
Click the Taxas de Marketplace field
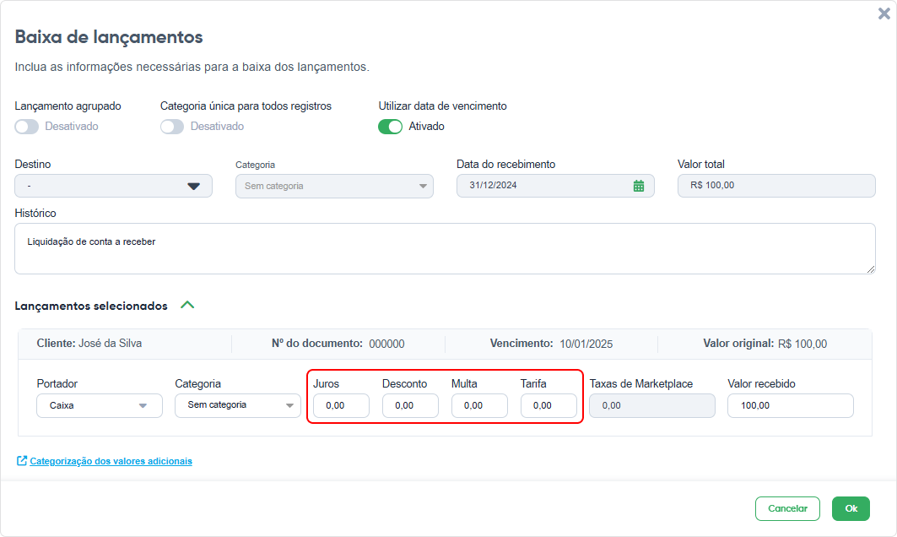click(x=652, y=405)
